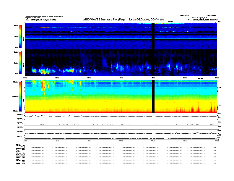Click the -130.00 label on TNR scale
234x181 pixels.
tap(16, 82)
